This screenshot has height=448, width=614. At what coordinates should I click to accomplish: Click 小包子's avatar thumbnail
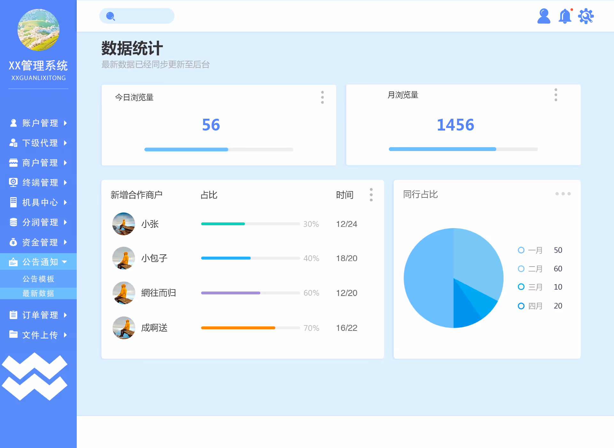124,258
